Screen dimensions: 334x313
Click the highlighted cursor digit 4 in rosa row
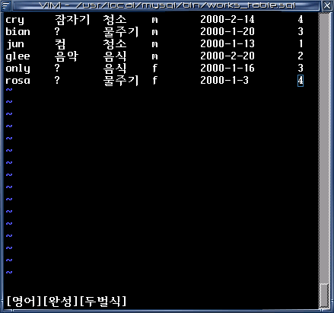click(x=301, y=81)
